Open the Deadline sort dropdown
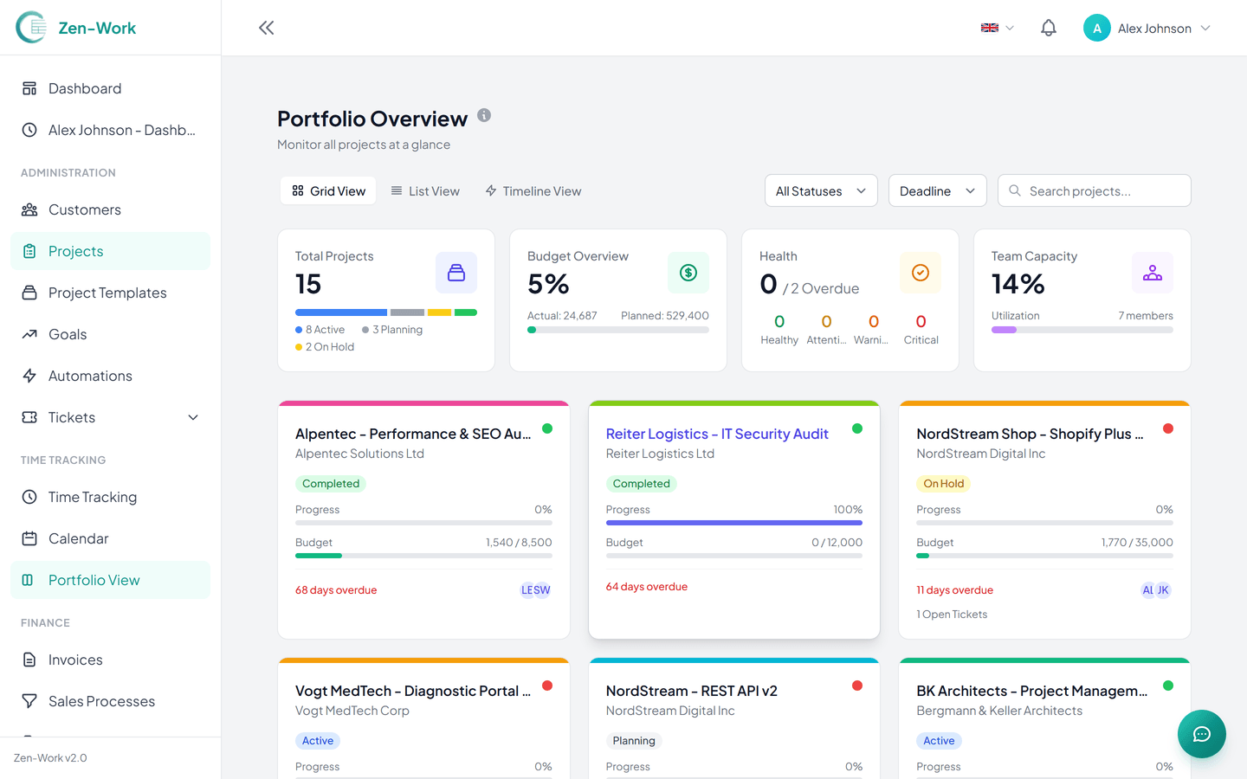Viewport: 1247px width, 779px height. pyautogui.click(x=938, y=190)
